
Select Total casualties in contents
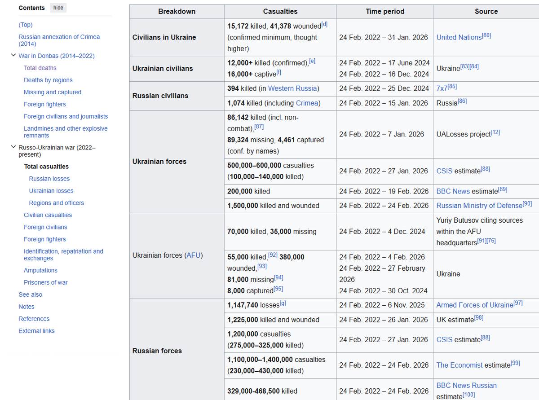pos(46,167)
